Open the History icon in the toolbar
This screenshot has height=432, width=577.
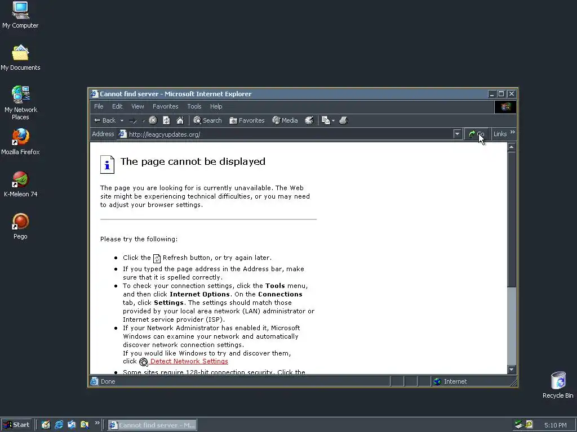point(309,120)
